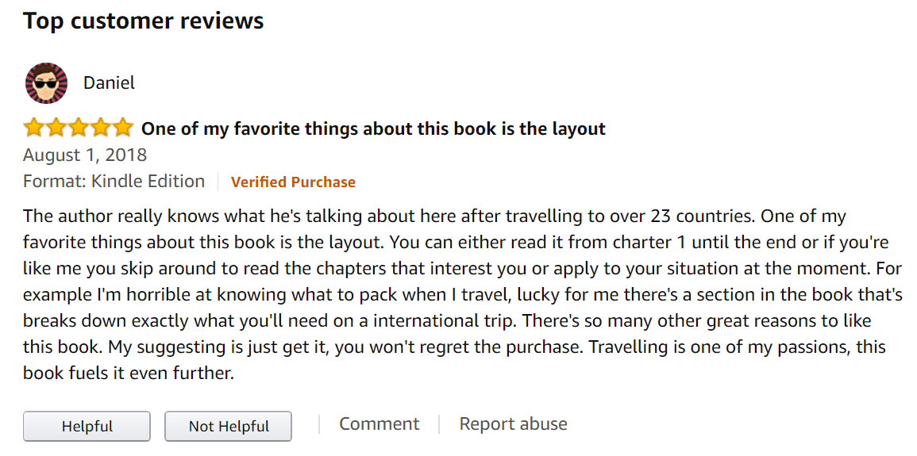Mark the review as Helpful

coord(87,426)
